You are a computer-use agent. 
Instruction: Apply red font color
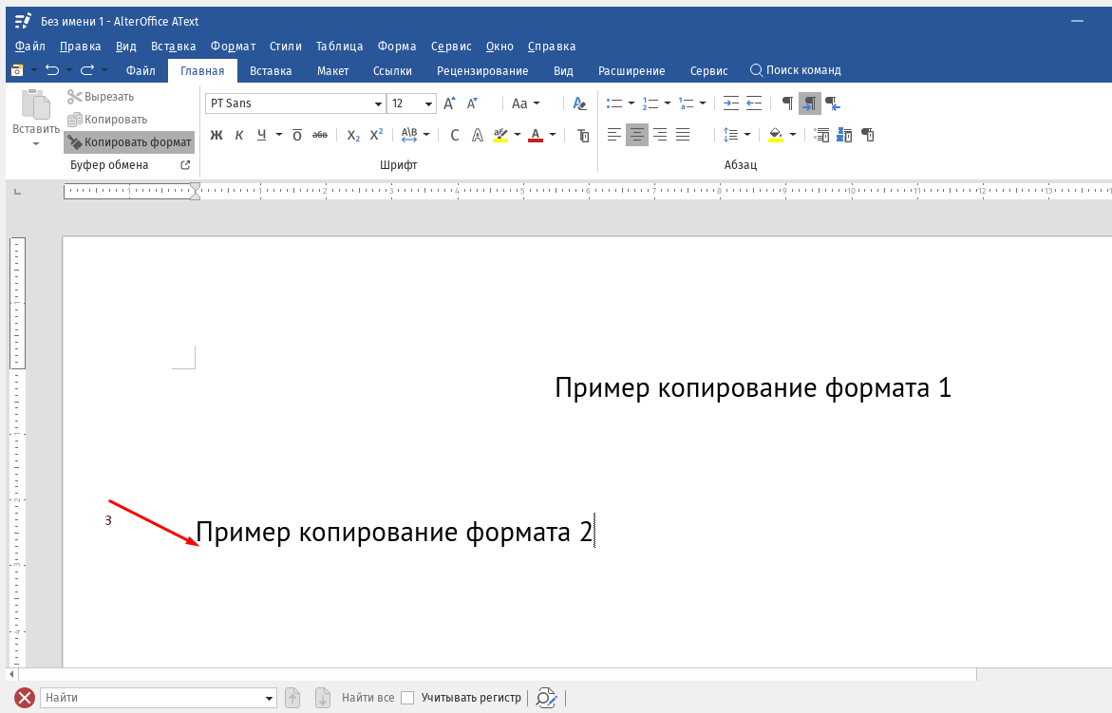(536, 135)
